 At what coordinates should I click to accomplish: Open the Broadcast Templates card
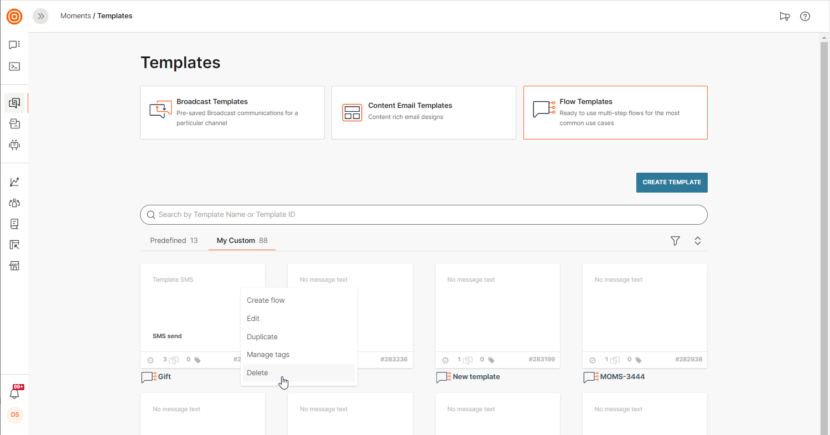[232, 112]
